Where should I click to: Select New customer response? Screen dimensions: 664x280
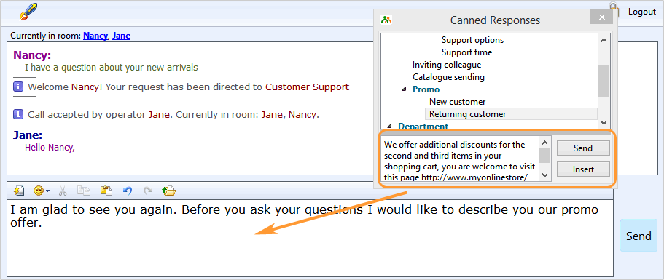(457, 102)
